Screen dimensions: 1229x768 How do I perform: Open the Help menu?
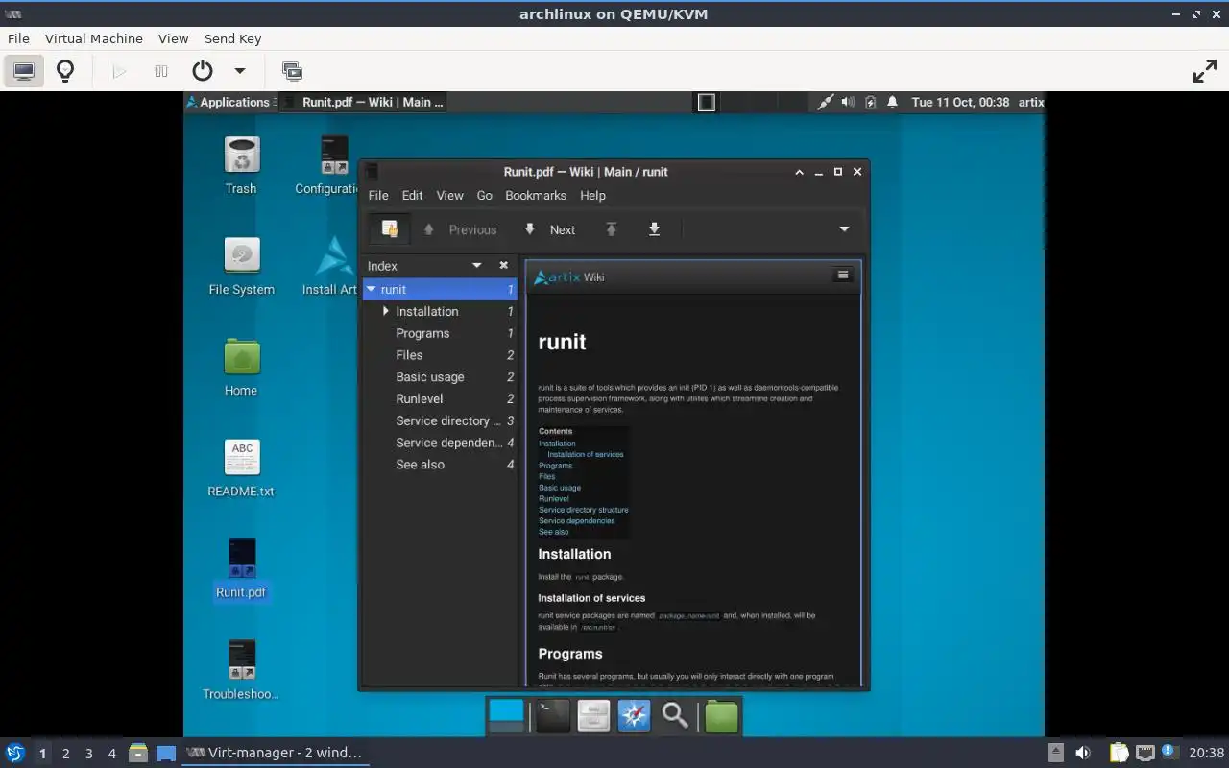click(592, 195)
